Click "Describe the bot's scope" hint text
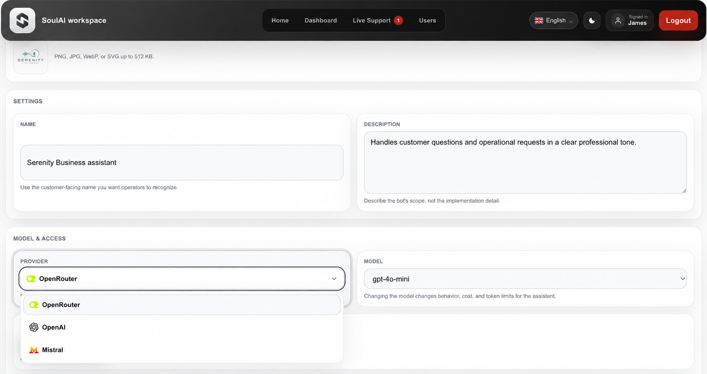The image size is (707, 374). (x=432, y=201)
